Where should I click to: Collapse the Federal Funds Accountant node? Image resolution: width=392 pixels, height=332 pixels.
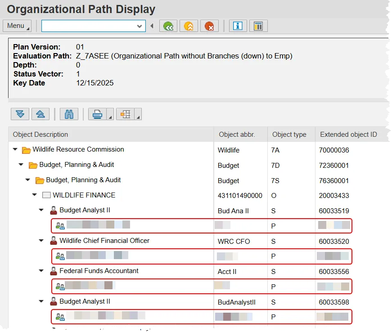[x=41, y=271]
